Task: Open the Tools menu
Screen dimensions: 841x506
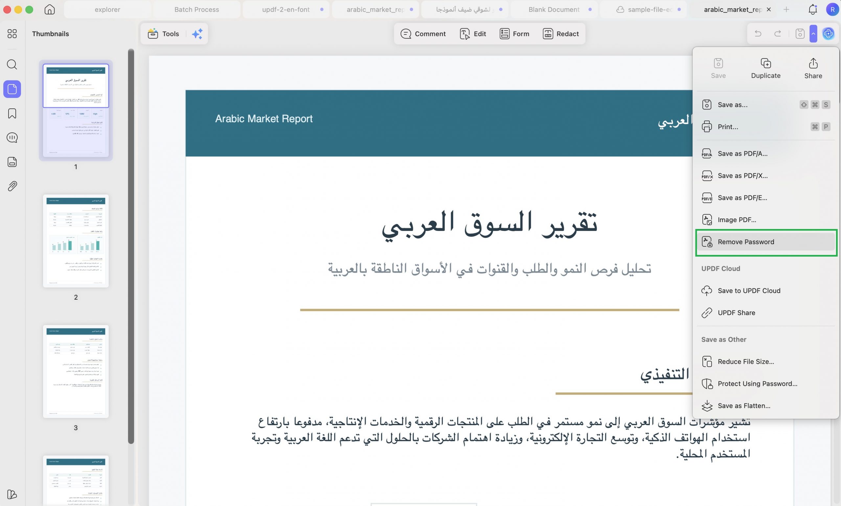Action: click(x=163, y=34)
